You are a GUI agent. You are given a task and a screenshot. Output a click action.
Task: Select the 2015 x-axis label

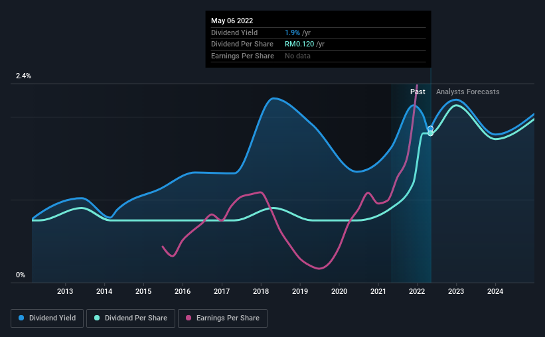point(143,291)
